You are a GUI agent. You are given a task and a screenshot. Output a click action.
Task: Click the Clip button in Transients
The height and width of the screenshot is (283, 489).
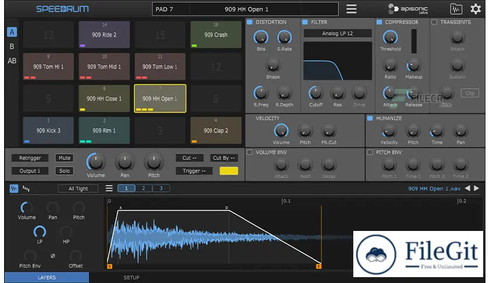tap(470, 93)
